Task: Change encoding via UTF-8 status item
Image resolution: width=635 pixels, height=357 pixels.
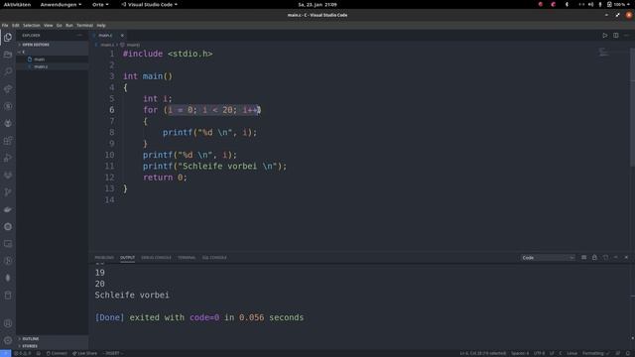Action: pyautogui.click(x=539, y=353)
